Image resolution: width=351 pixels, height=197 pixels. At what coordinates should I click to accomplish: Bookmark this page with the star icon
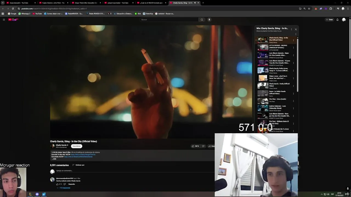point(309,8)
